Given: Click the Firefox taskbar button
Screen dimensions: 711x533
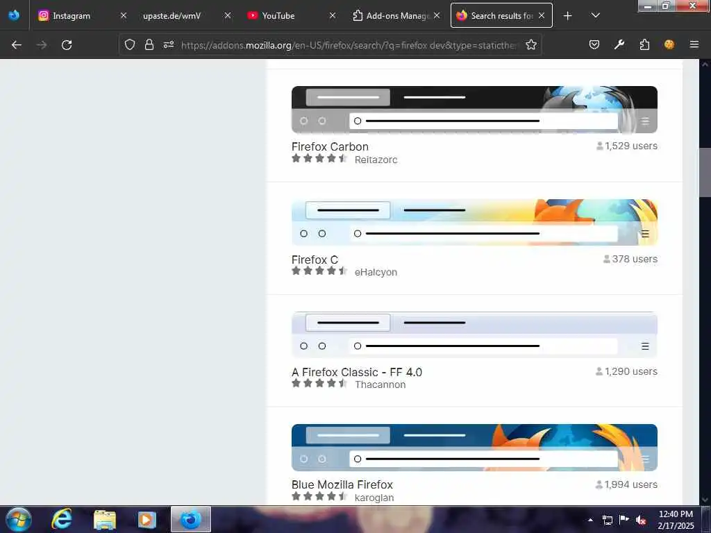Looking at the screenshot, I should pyautogui.click(x=191, y=519).
